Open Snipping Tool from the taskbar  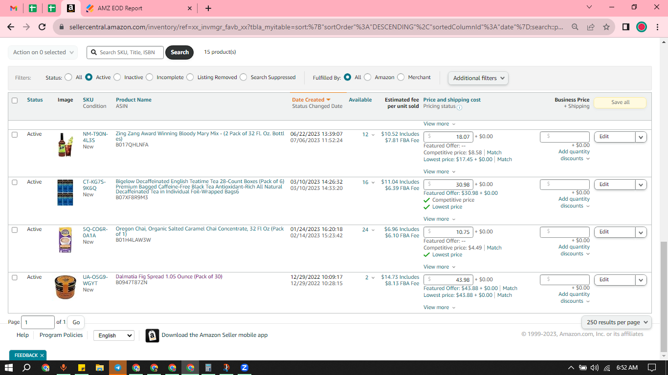226,368
